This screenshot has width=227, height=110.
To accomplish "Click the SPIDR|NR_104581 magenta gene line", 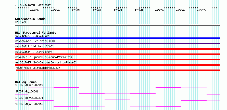I will (x=117, y=94).
